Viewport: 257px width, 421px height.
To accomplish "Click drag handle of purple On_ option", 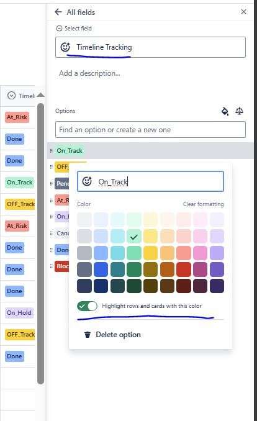I will pos(51,217).
